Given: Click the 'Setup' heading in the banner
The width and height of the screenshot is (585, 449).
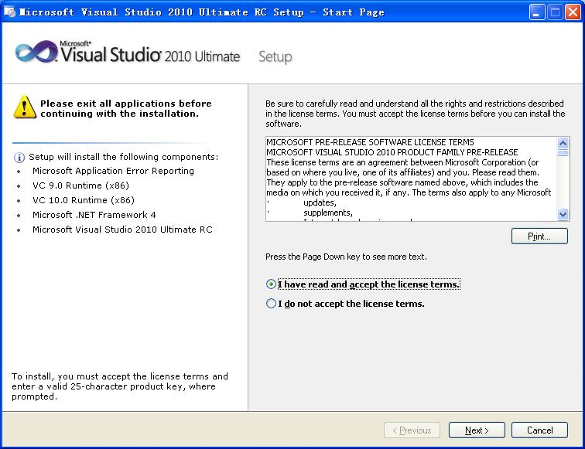Looking at the screenshot, I should coord(275,57).
